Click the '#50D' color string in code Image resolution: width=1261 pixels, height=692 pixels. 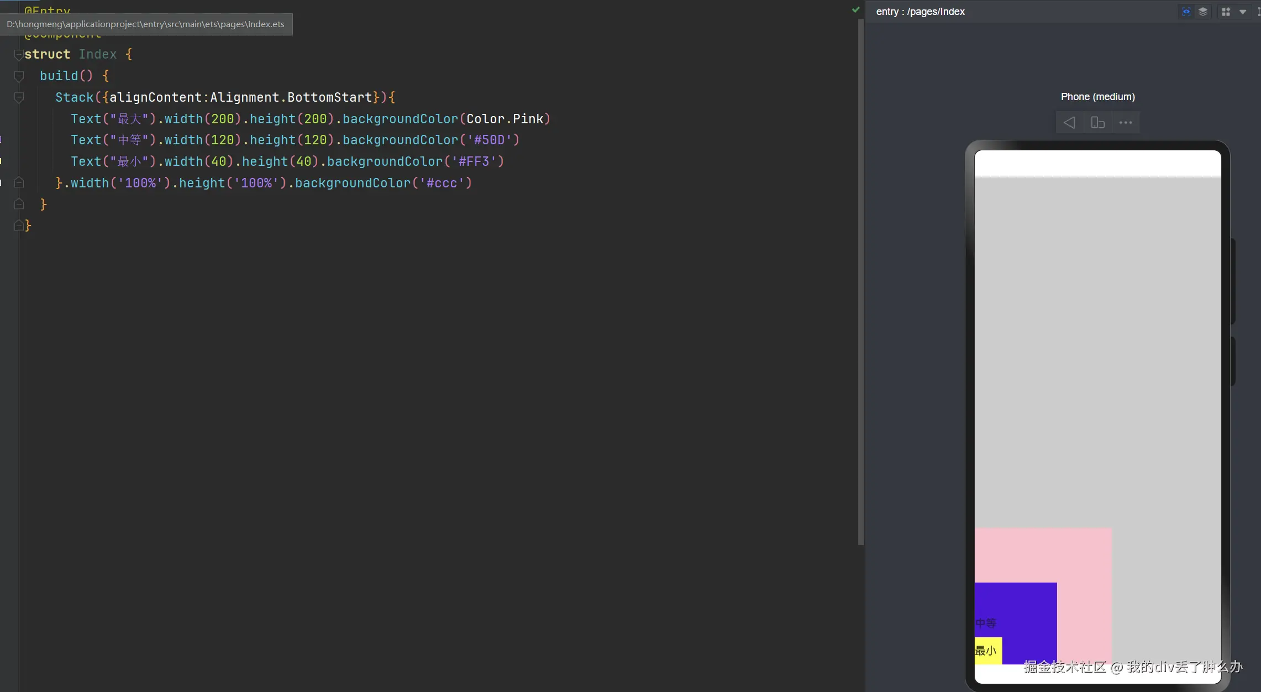click(489, 140)
